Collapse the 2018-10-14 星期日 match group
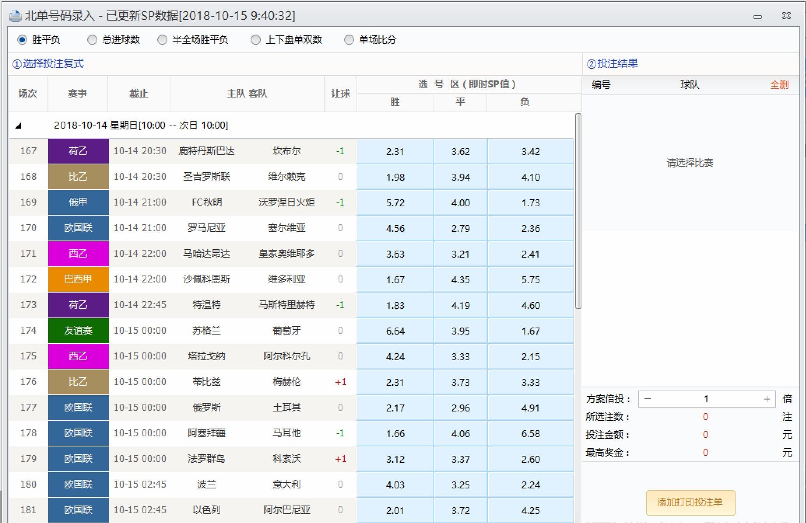806x523 pixels. [18, 126]
